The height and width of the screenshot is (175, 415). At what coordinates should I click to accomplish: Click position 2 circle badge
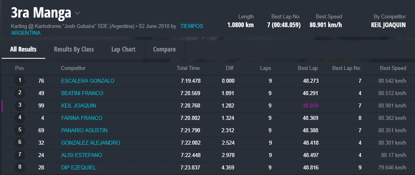point(20,93)
